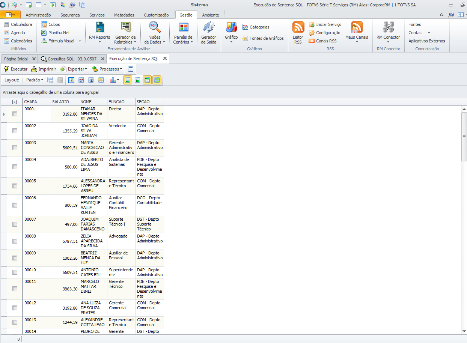Screen dimensions: 467x343
Task: Open Visões de Dados
Action: click(x=155, y=32)
